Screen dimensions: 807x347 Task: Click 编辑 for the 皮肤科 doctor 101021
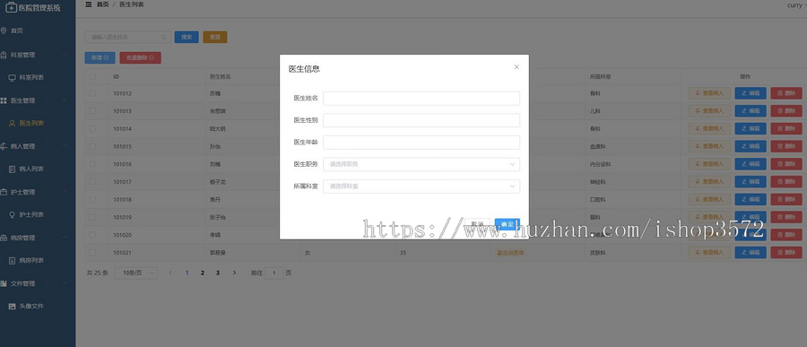tap(751, 252)
